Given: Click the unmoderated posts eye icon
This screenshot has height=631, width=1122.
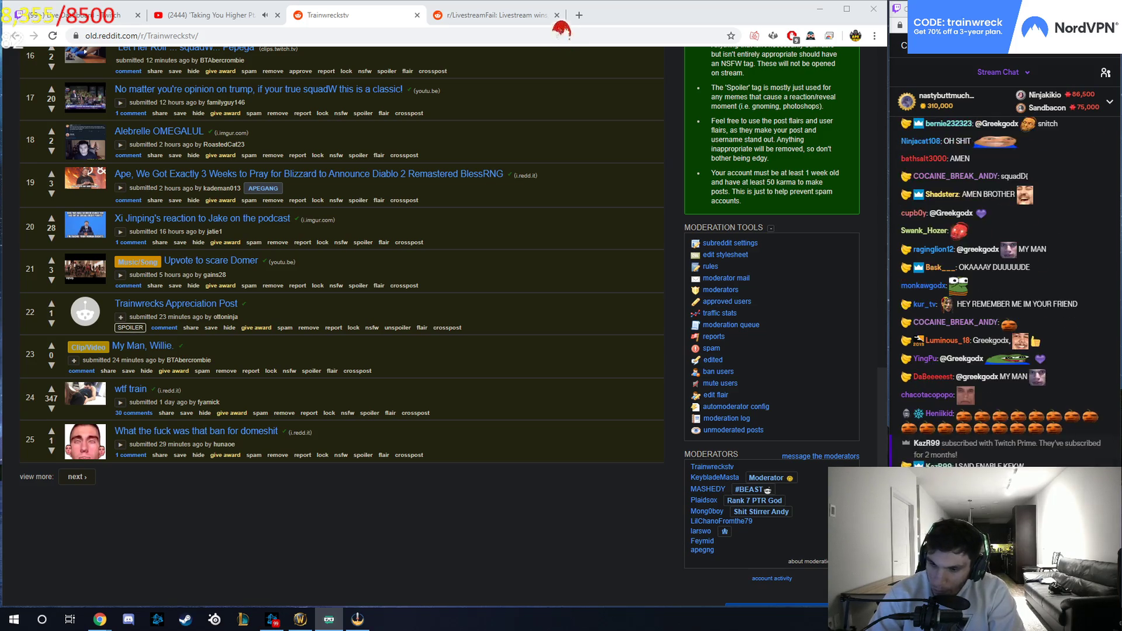Looking at the screenshot, I should 695,430.
